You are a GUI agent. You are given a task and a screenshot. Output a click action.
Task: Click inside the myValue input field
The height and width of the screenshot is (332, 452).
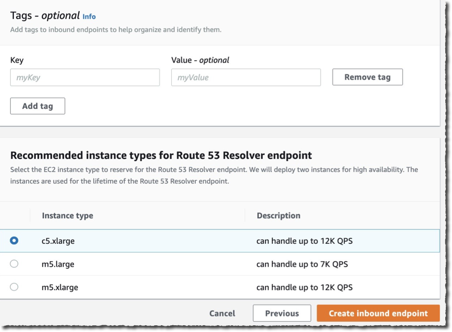(246, 77)
